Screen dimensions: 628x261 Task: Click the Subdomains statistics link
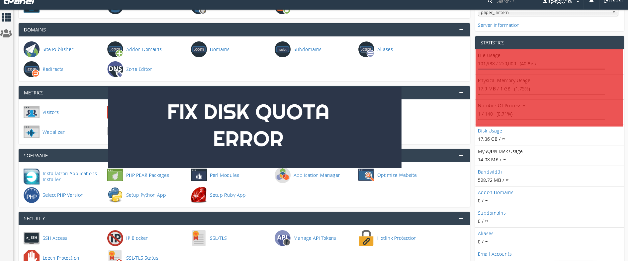(x=492, y=213)
